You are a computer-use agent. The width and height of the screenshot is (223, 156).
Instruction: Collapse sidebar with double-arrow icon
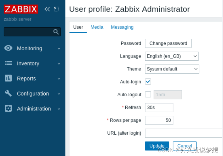[x=47, y=9]
